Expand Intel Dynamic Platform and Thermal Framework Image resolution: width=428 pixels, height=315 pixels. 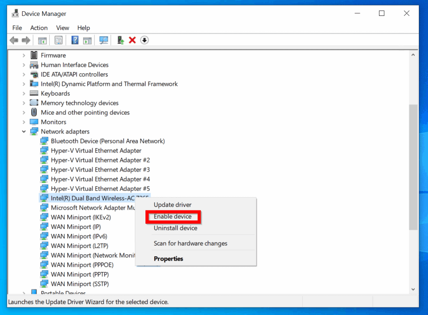tap(24, 84)
